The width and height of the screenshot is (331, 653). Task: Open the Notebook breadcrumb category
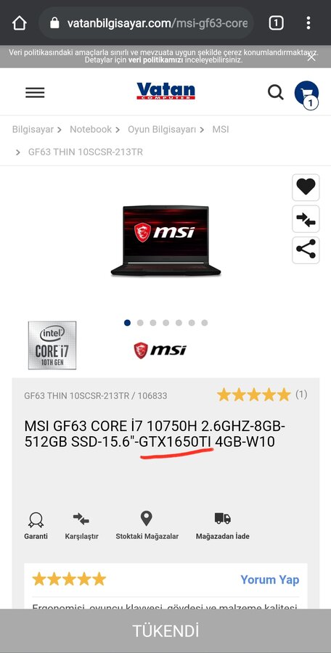coord(91,130)
